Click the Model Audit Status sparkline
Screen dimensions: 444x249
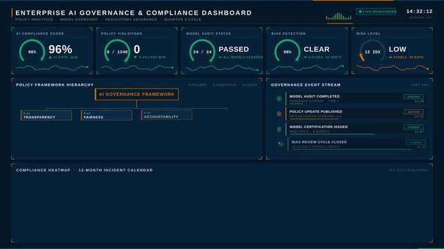coord(222,68)
